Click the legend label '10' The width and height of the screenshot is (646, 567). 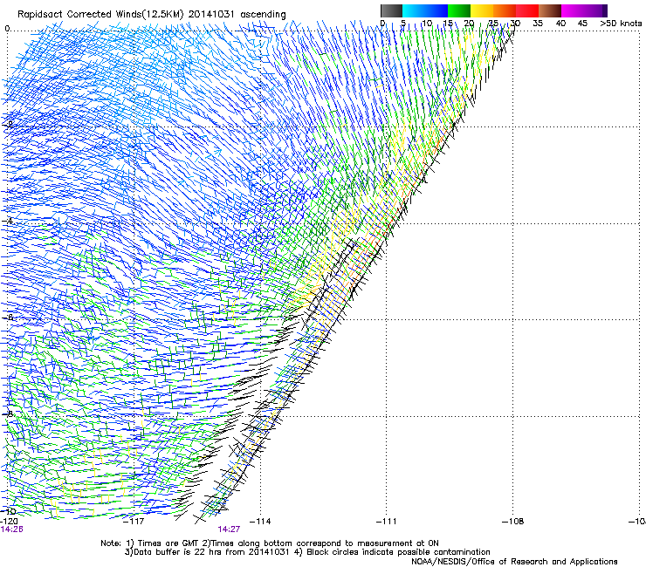pos(427,24)
